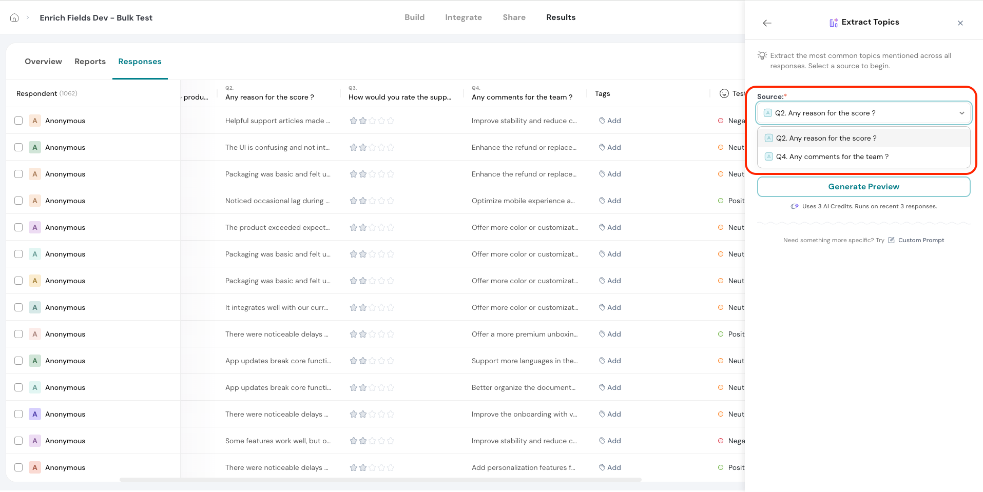Choose 'Q2. Any reason for the score ?' option
Screen dimensions: 983x492
tap(826, 138)
